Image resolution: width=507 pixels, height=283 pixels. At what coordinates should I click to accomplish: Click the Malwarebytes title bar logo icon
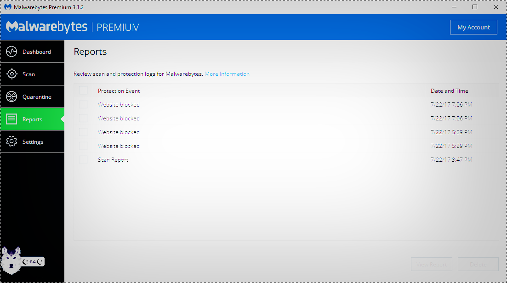(x=7, y=7)
